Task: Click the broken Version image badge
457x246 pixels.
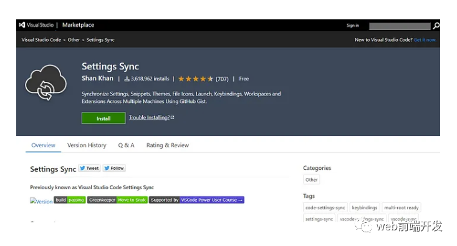Action: 41,201
